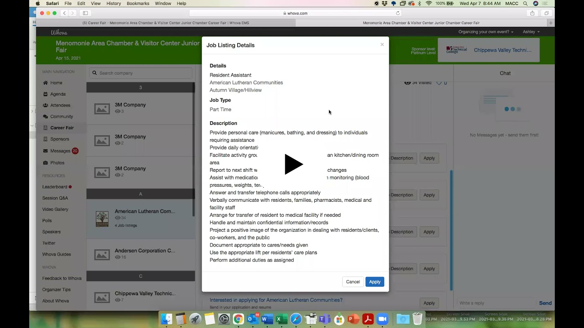The image size is (584, 328).
Task: Click Cancel in the Job Listing Details dialog
Action: (353, 282)
